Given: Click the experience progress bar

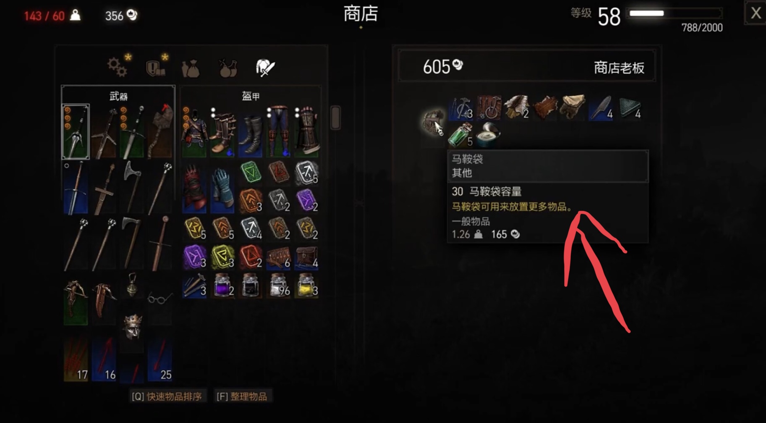Looking at the screenshot, I should tap(674, 13).
